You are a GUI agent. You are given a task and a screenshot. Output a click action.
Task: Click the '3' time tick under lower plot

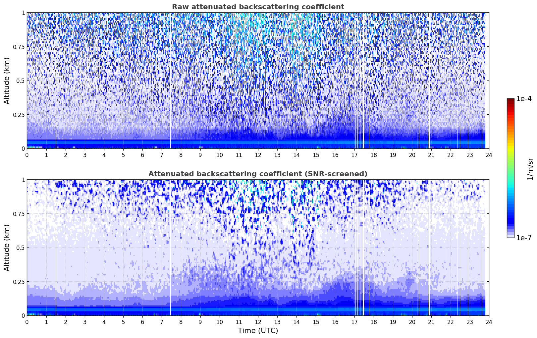tap(84, 322)
